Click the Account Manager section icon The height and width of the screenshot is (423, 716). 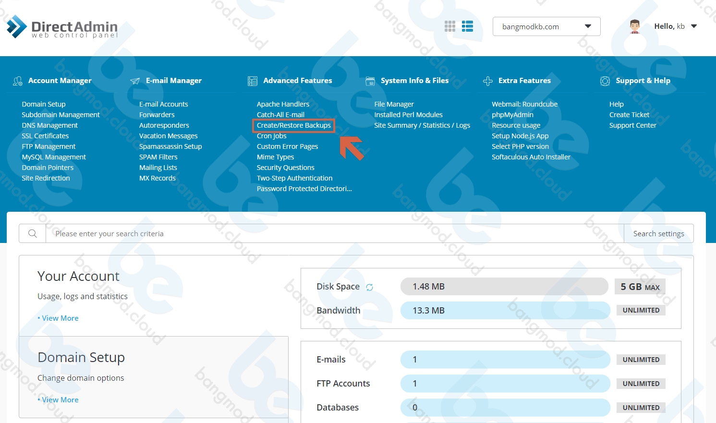18,81
